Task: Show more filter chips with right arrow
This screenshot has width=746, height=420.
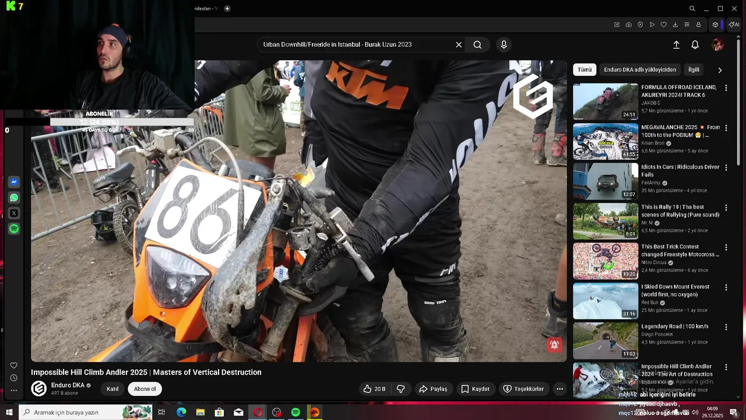Action: pos(720,70)
